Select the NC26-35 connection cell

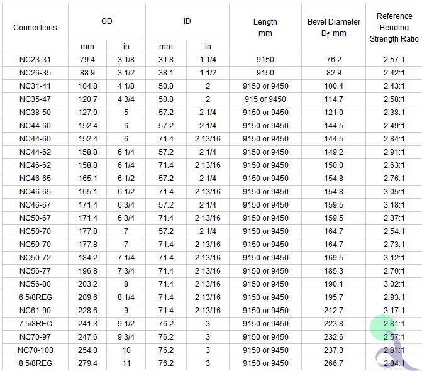(x=35, y=73)
